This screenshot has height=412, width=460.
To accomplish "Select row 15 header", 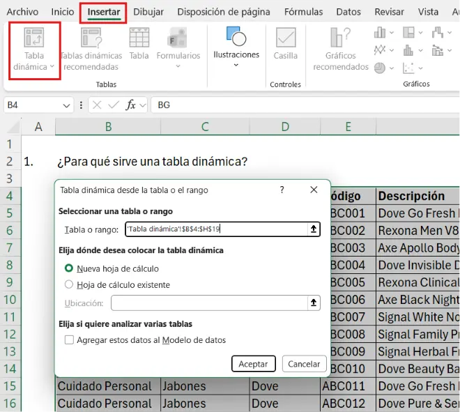I will 10,386.
